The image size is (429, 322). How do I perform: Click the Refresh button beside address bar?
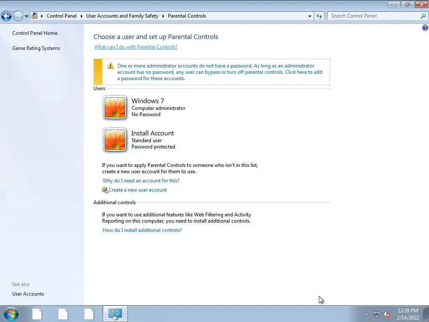coord(319,16)
